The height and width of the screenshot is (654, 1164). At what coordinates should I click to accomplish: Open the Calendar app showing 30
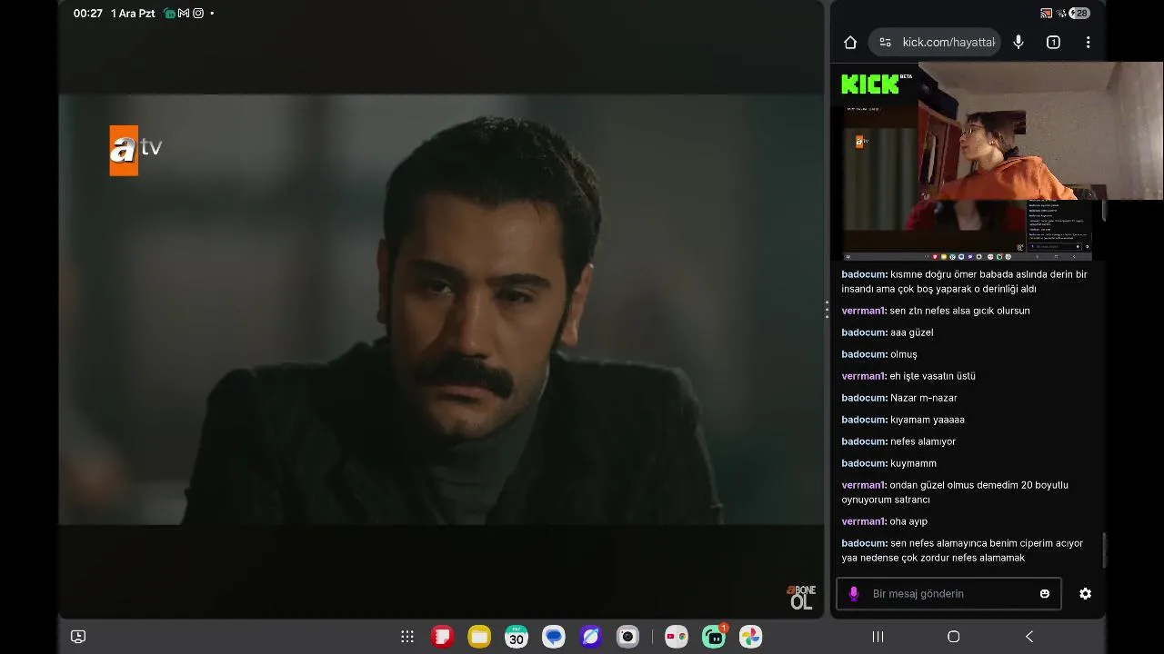pyautogui.click(x=517, y=637)
